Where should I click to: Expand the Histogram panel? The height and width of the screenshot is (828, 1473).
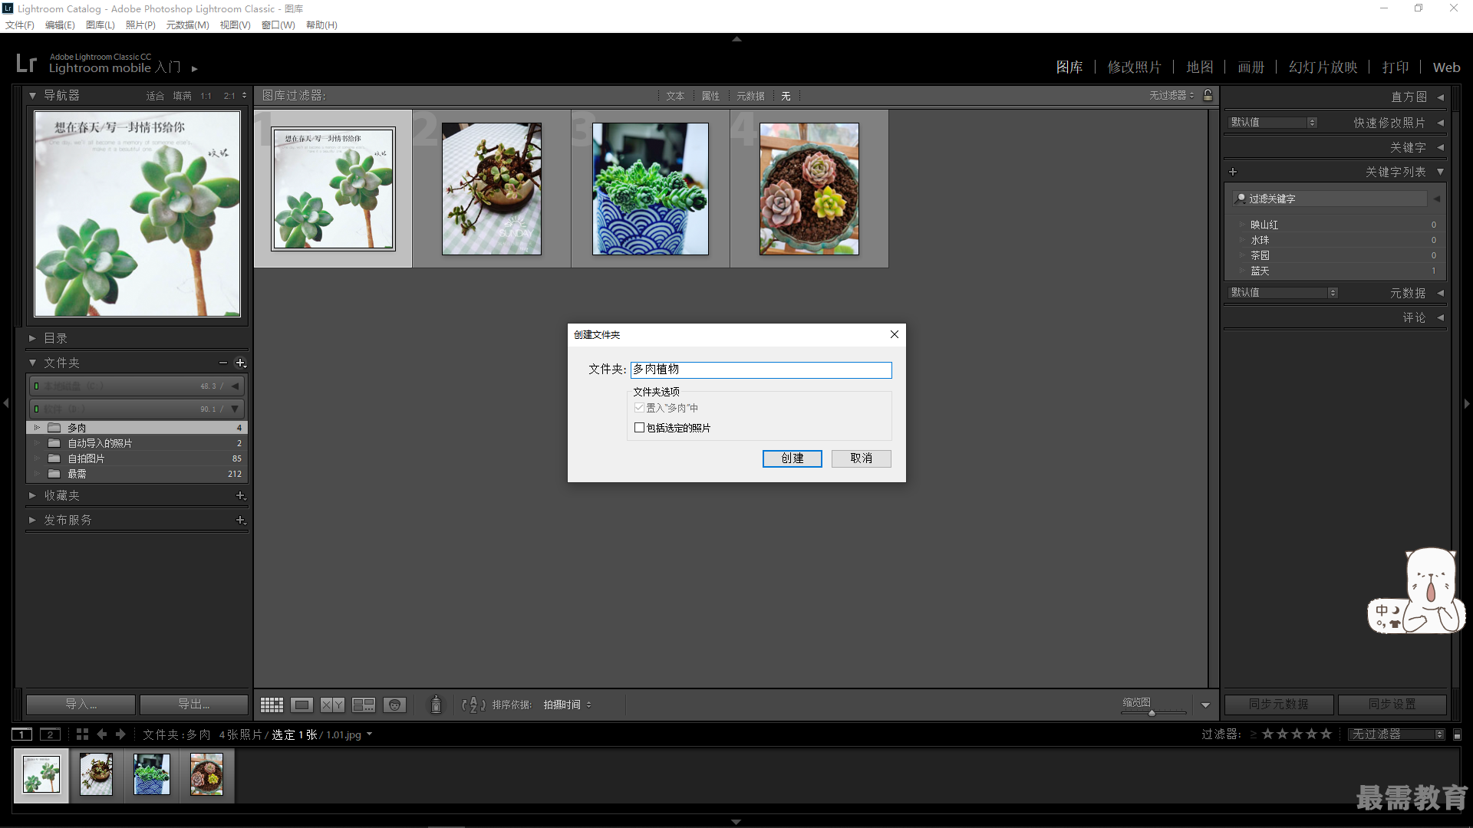(x=1440, y=97)
